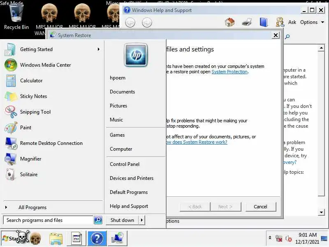
Task: Click the notepad-like taskbar program icon
Action: (x=76, y=239)
